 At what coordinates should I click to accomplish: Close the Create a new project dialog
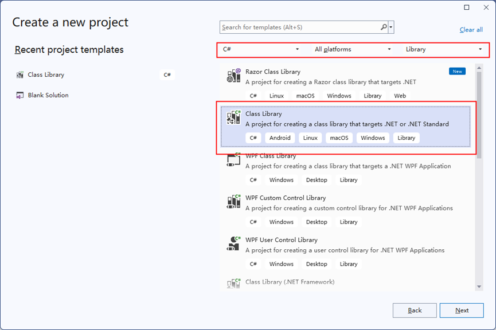[486, 7]
